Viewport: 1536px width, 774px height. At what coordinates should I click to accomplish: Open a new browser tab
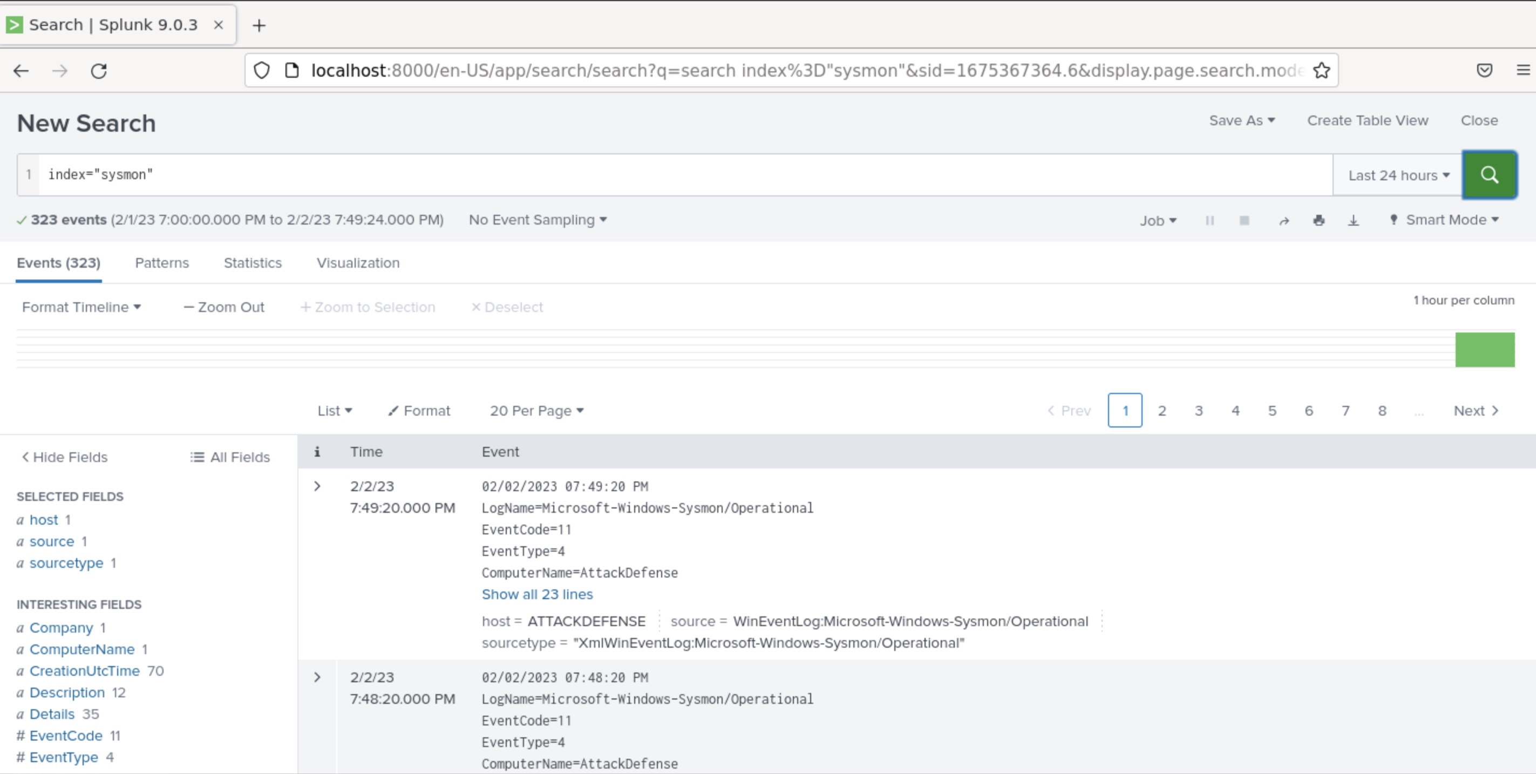[259, 25]
